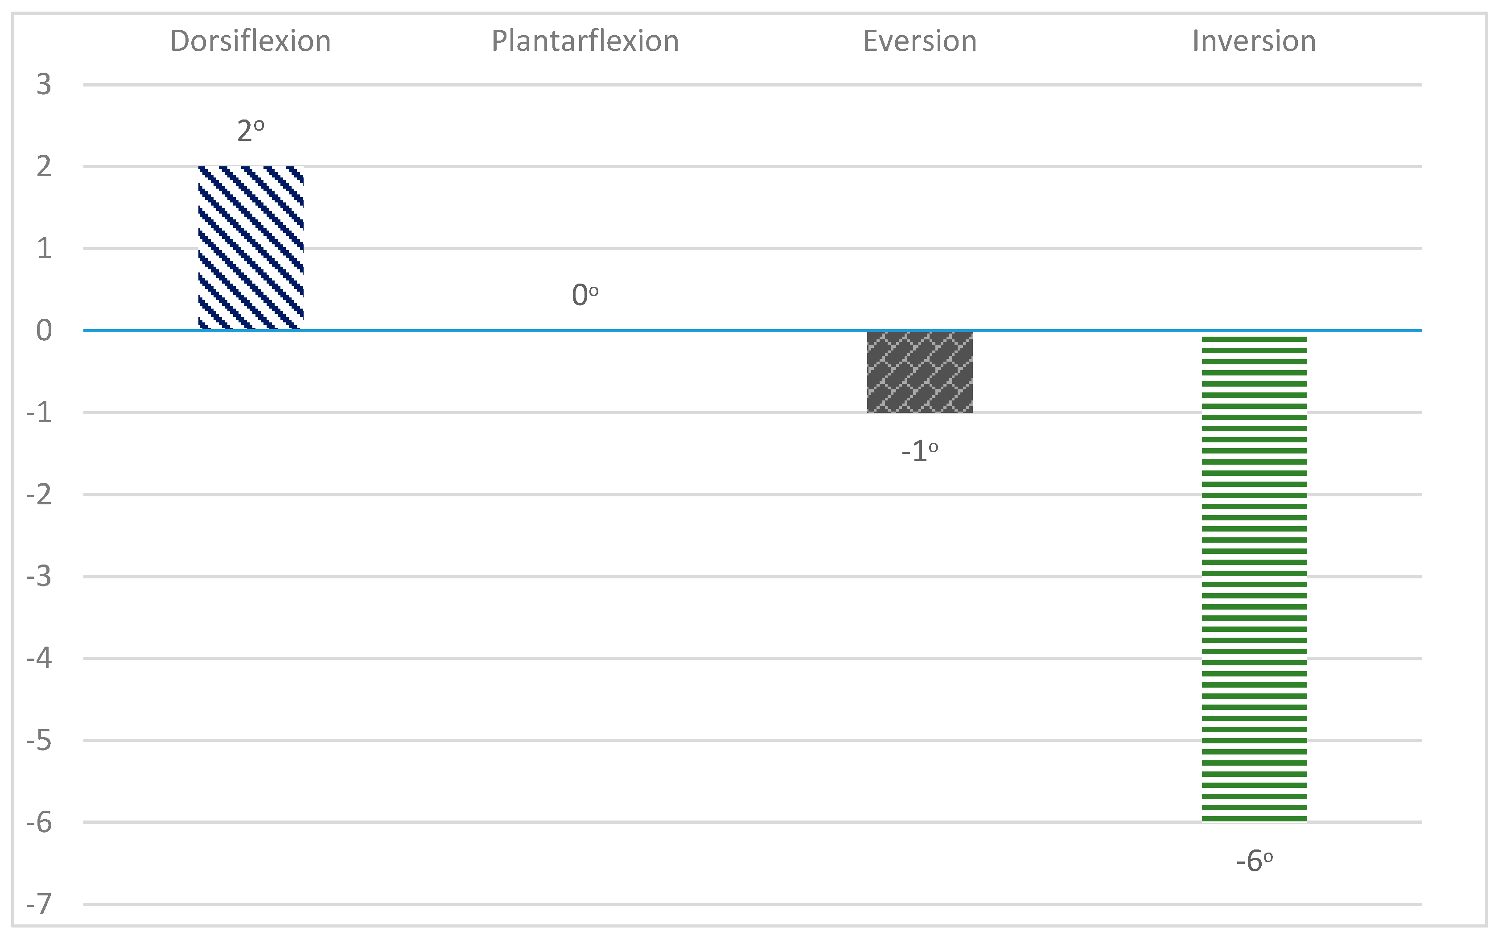This screenshot has height=940, width=1498.
Task: Select the blue diagonal-striped Dorsiflexion bar
Action: 251,248
